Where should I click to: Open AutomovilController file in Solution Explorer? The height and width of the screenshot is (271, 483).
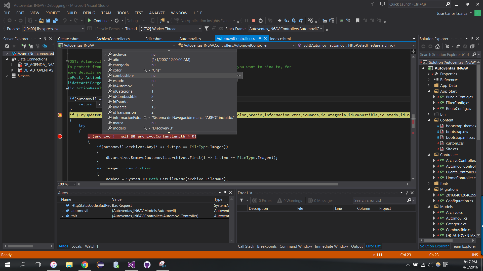click(461, 166)
